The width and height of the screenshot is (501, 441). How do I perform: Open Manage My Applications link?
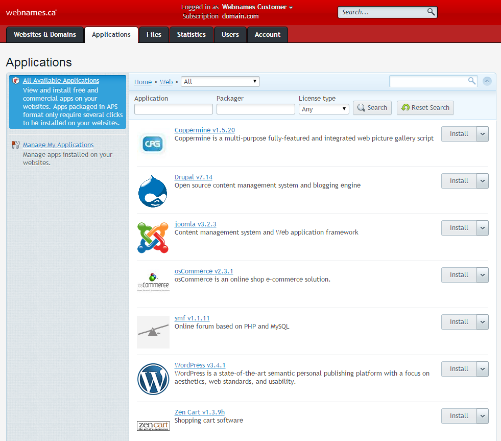pyautogui.click(x=58, y=145)
